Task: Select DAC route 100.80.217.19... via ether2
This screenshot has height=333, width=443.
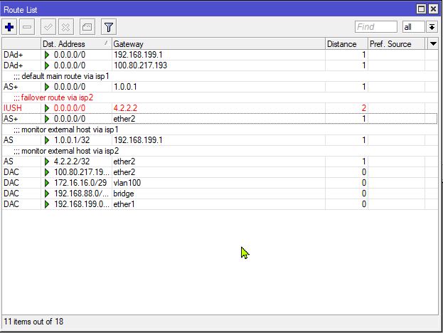Action: (220, 172)
